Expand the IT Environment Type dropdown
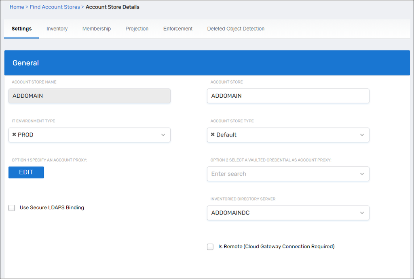 click(x=163, y=135)
